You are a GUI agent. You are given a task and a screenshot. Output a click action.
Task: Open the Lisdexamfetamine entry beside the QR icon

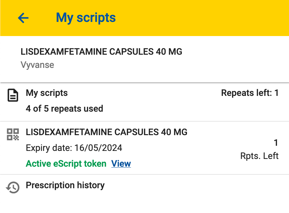point(107,132)
